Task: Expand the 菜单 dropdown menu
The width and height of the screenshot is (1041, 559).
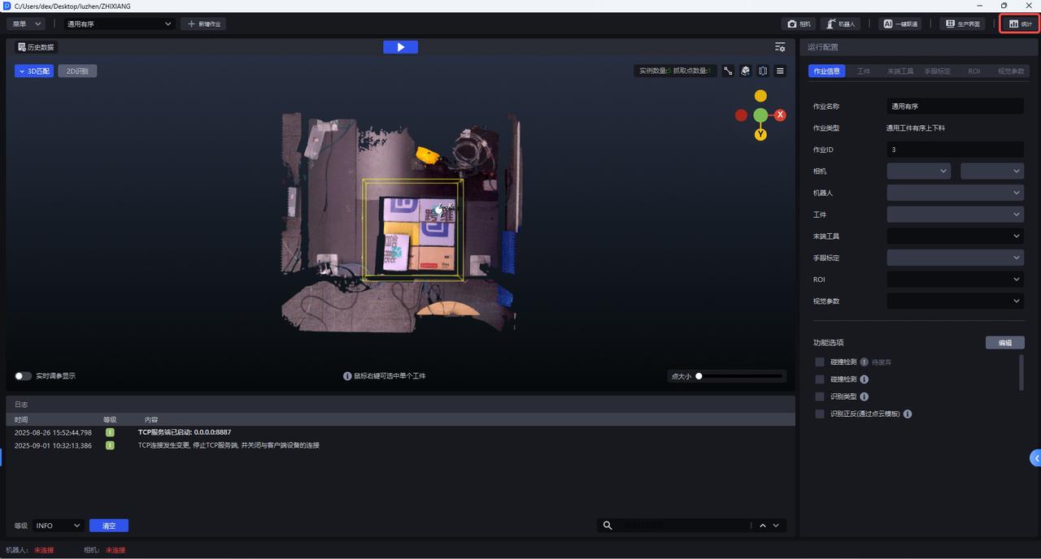Action: (x=27, y=24)
